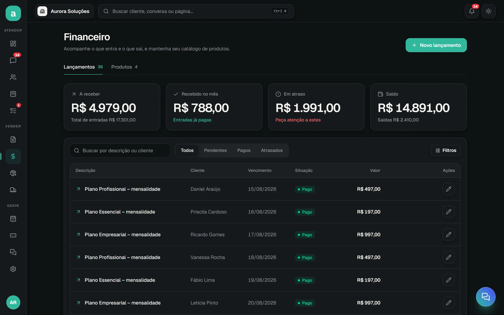Image resolution: width=504 pixels, height=315 pixels.
Task: Open the settings gear icon in sidebar
Action: click(13, 269)
